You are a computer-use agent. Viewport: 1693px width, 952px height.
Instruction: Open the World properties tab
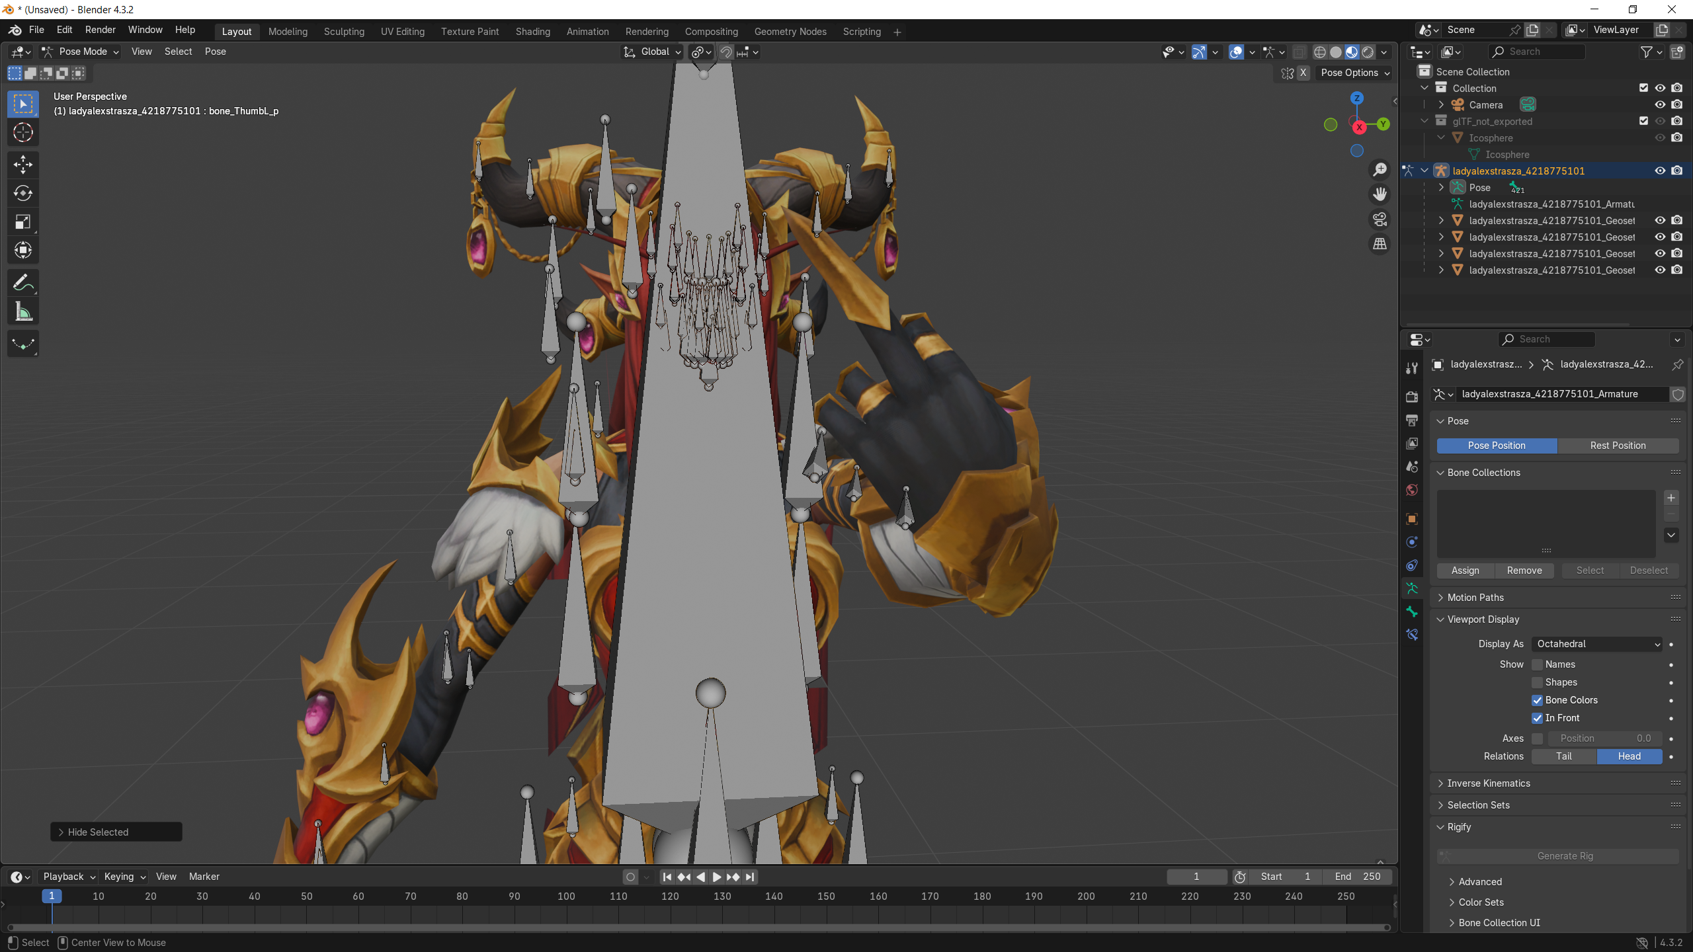point(1412,490)
